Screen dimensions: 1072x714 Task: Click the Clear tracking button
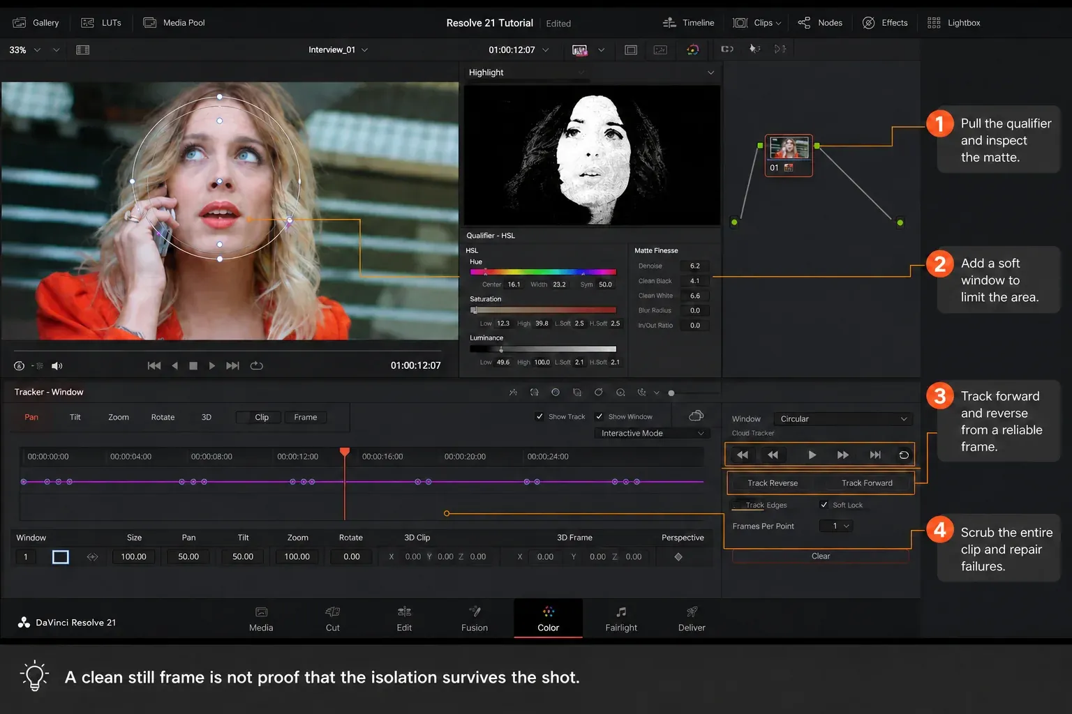click(821, 556)
